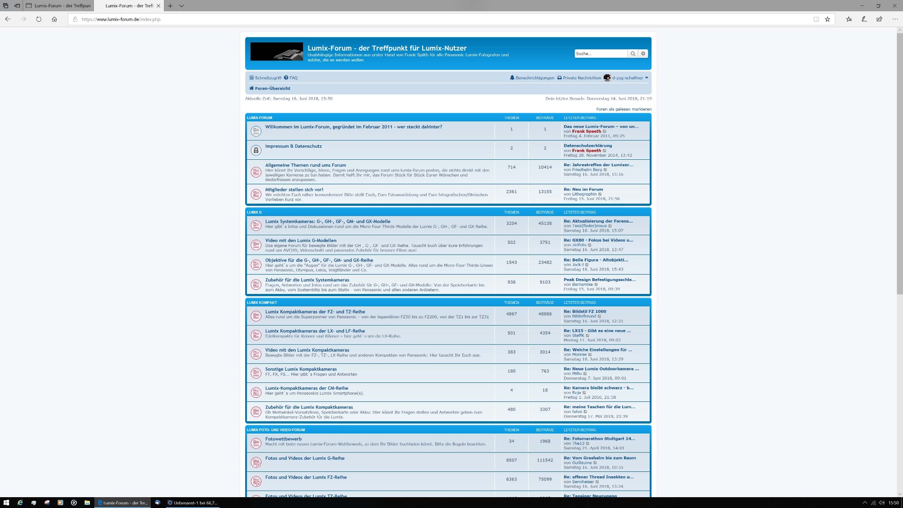Click the set tabs aside icon
The width and height of the screenshot is (903, 508).
click(x=17, y=6)
